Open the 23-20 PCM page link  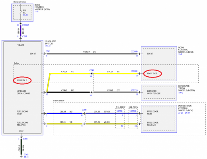click(x=181, y=113)
